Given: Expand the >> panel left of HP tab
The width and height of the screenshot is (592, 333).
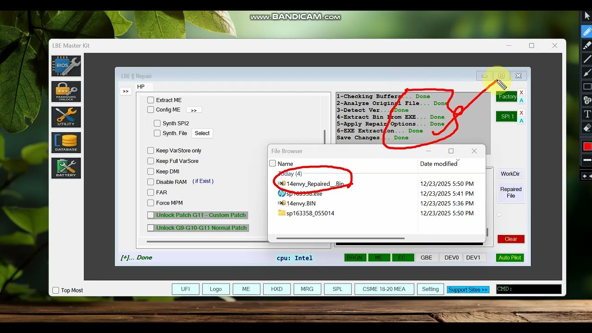Looking at the screenshot, I should (125, 91).
